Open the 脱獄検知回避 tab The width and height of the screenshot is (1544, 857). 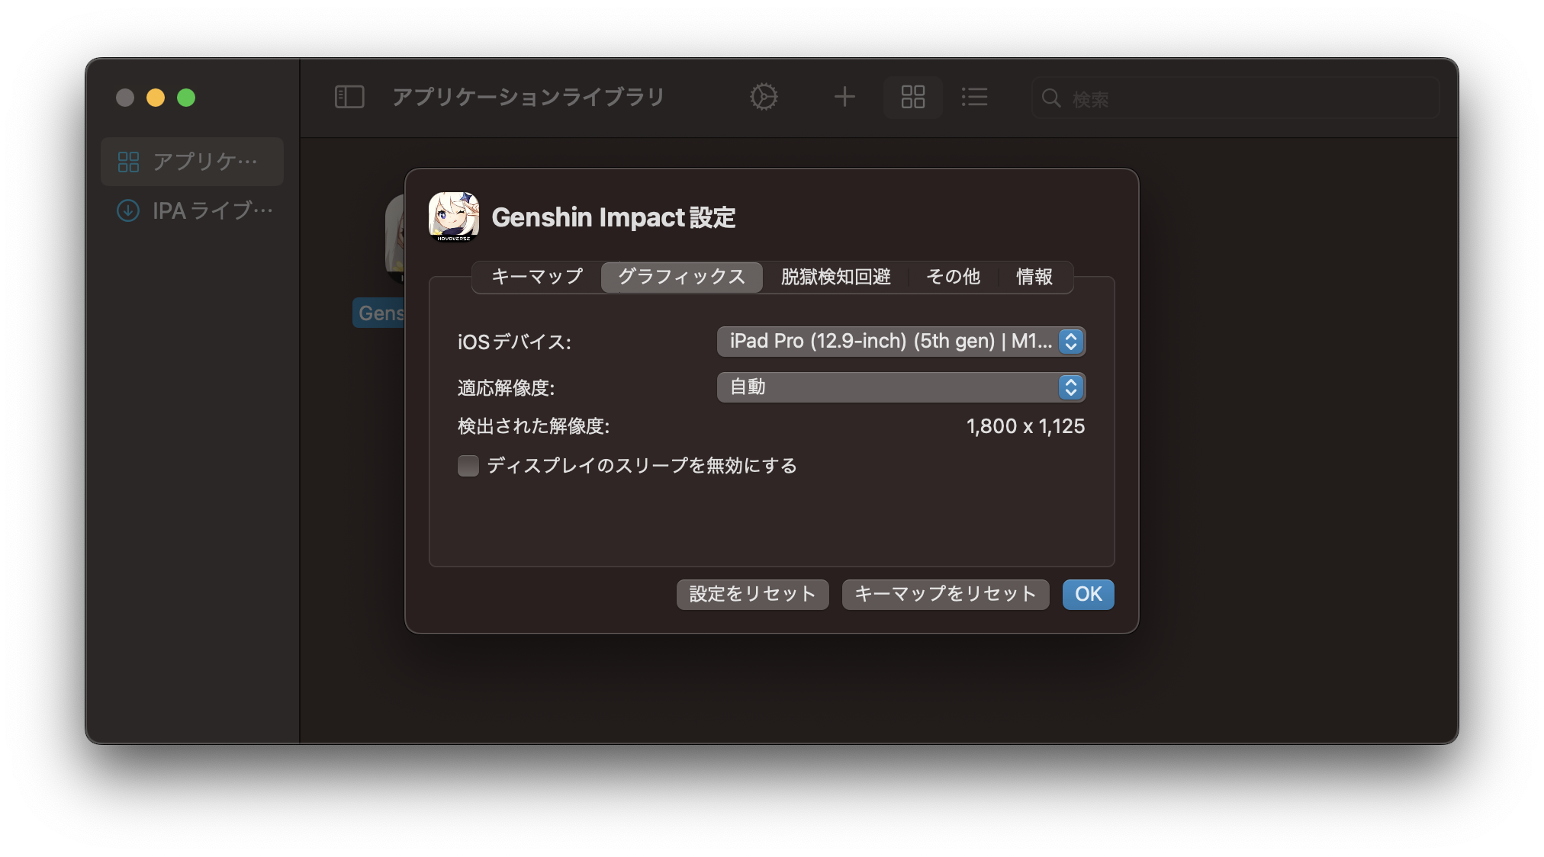click(x=836, y=277)
